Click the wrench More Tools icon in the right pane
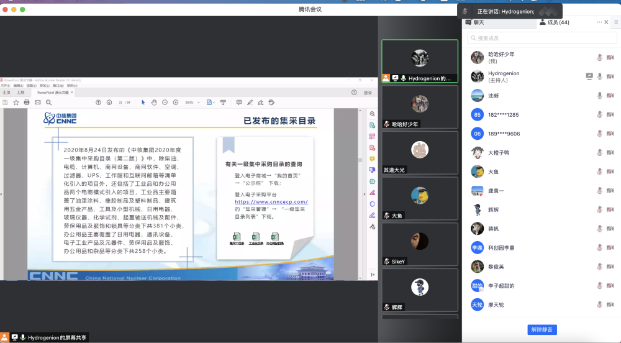 point(372,227)
